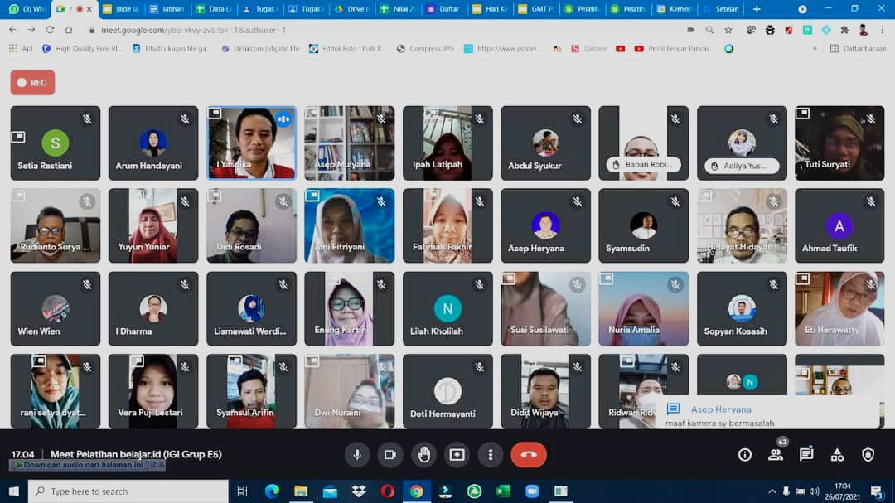The width and height of the screenshot is (895, 503).
Task: Select I Yasrika's video tile
Action: pyautogui.click(x=251, y=142)
